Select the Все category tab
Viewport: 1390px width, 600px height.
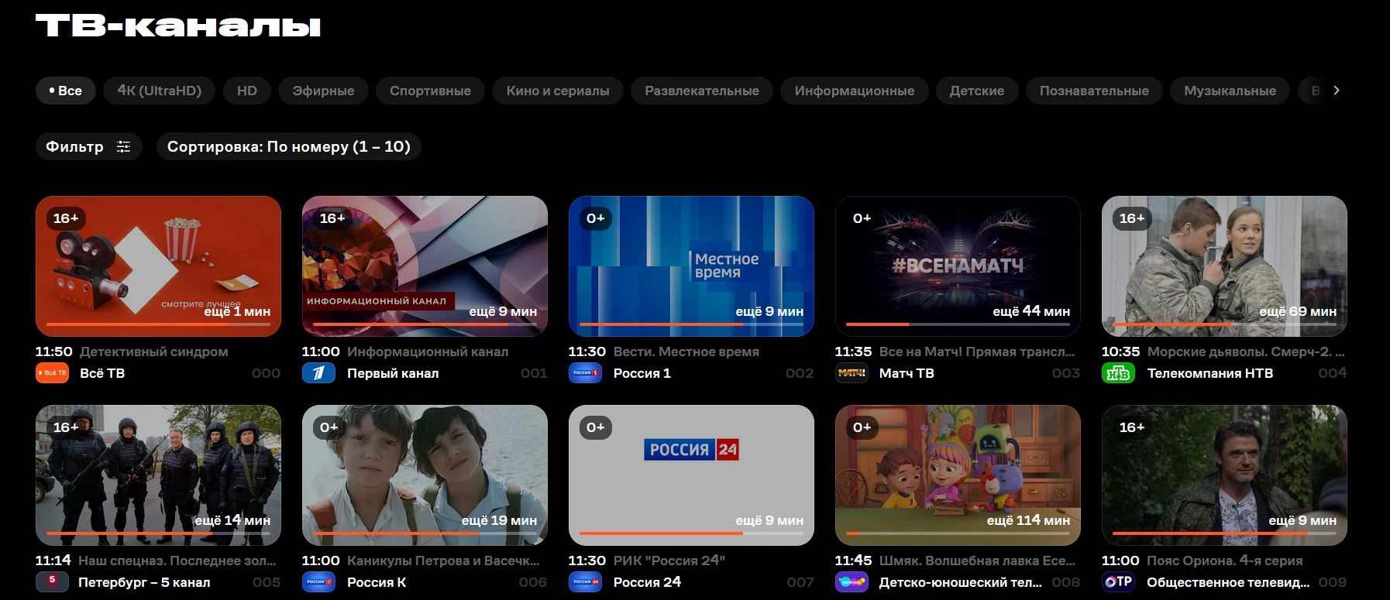65,91
